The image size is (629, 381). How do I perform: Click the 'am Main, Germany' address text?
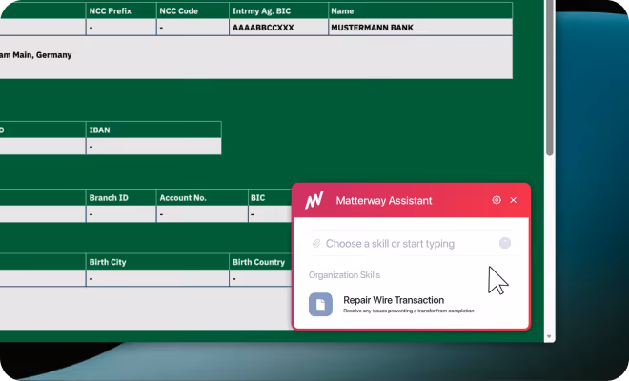click(x=35, y=55)
